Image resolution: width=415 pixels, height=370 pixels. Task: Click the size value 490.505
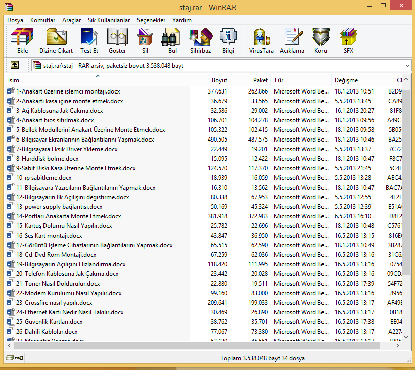(x=217, y=140)
